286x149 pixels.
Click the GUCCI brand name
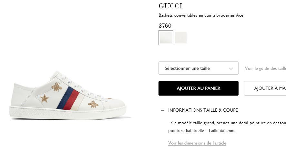pyautogui.click(x=170, y=6)
